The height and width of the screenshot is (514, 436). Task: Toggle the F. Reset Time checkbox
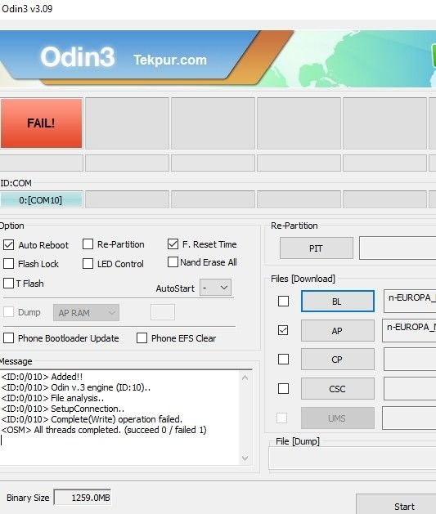click(x=173, y=244)
